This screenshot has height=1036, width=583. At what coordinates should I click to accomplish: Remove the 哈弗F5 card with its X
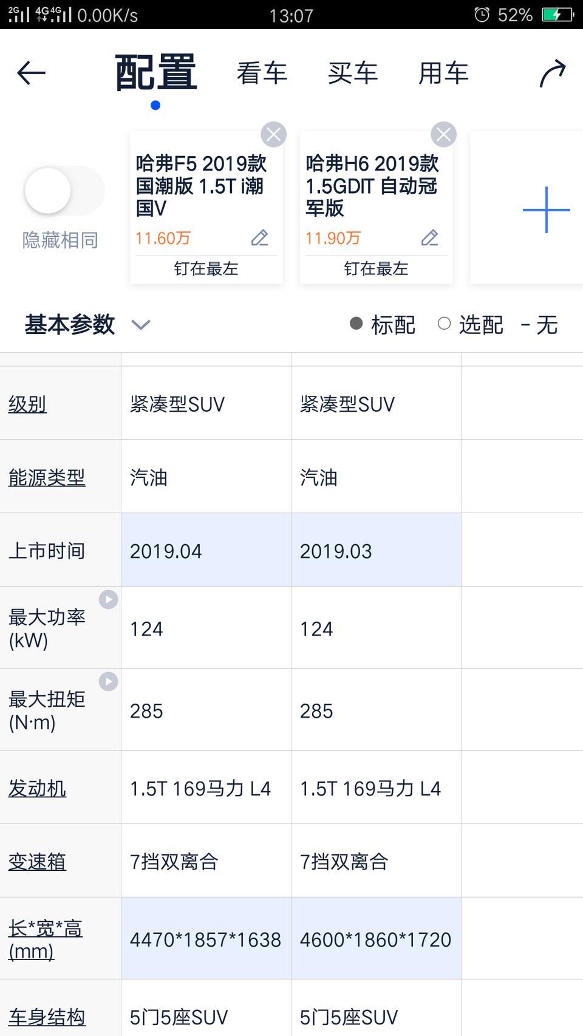click(x=273, y=134)
